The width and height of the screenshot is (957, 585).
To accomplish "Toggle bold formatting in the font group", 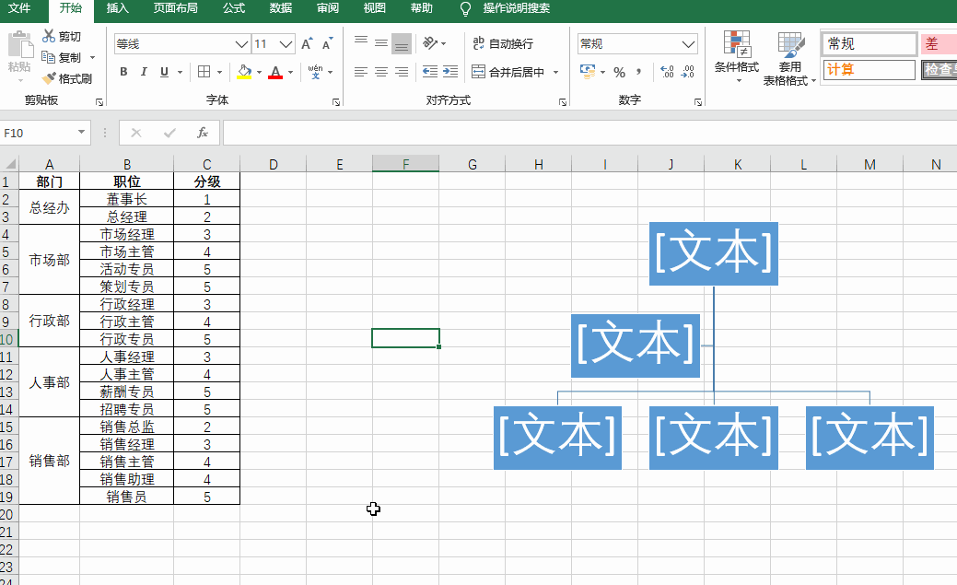I will pos(124,71).
